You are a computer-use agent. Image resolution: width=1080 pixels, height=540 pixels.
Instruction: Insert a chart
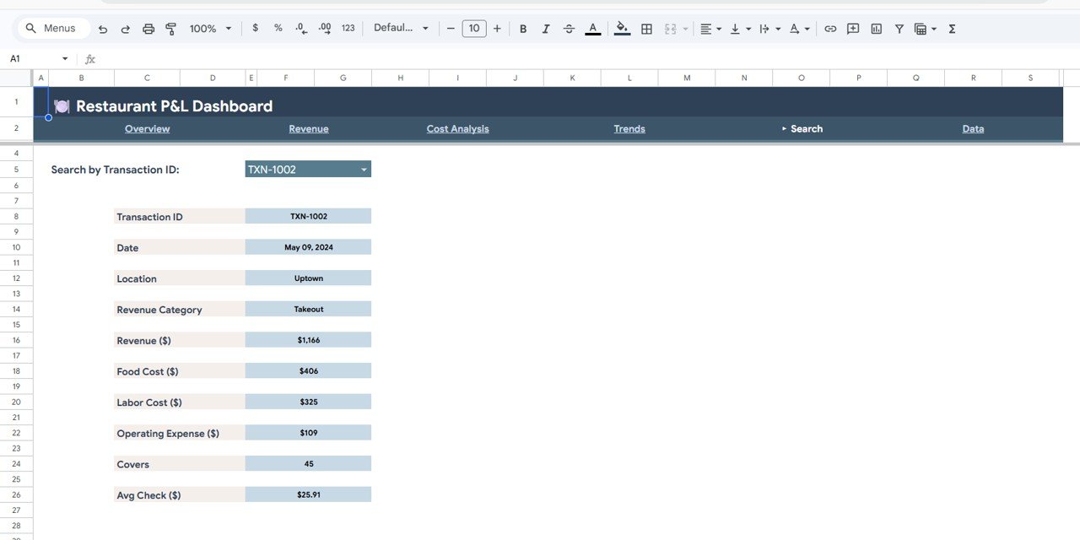(876, 28)
